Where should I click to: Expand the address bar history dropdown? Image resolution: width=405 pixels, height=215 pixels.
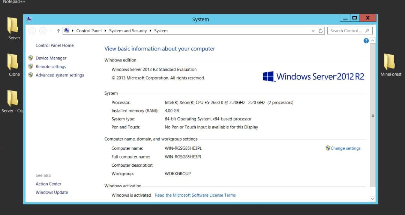tap(313, 31)
